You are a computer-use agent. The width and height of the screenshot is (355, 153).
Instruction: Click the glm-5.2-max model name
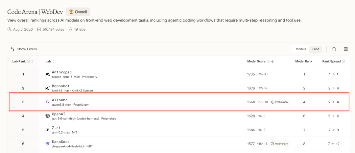click(61, 132)
